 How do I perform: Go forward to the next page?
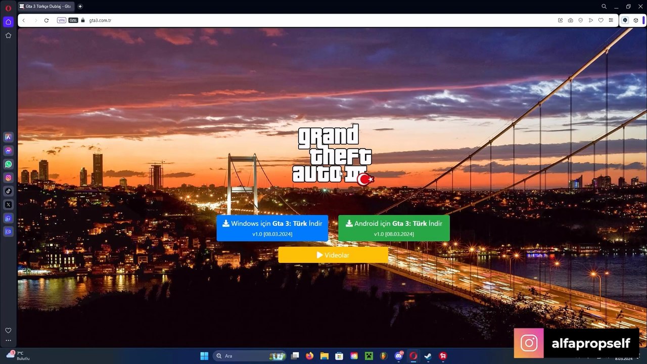tap(35, 20)
